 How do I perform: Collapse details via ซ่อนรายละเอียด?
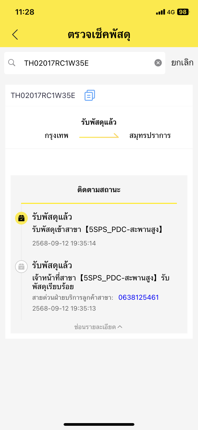click(98, 327)
